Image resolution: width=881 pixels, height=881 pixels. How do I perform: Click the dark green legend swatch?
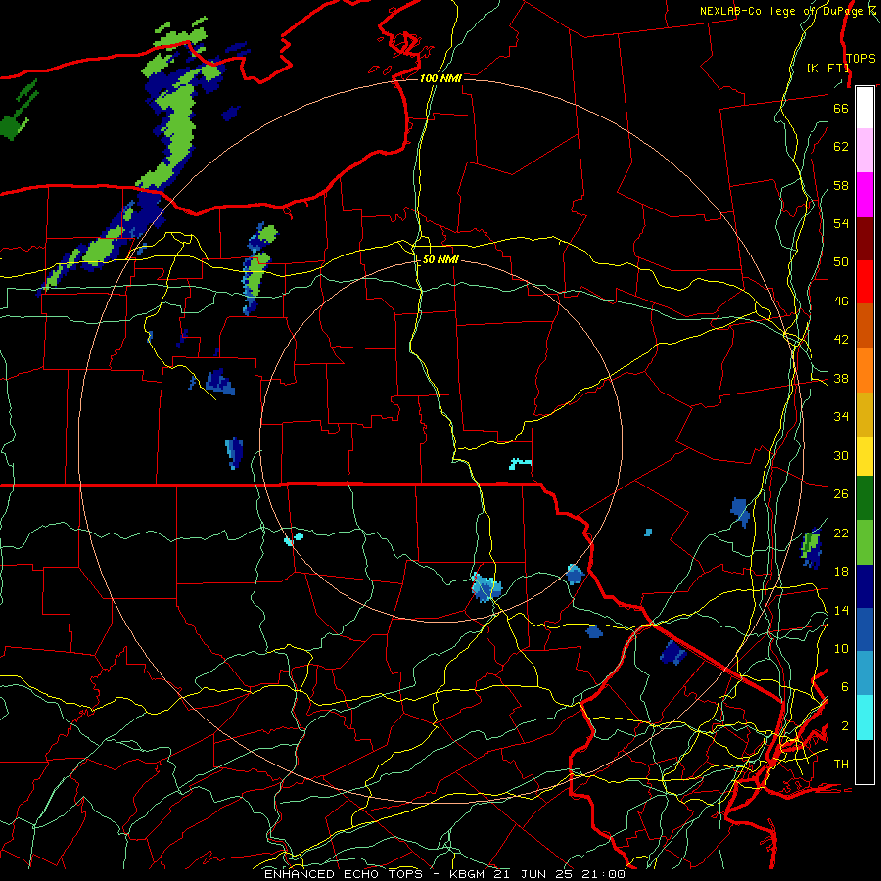pos(864,498)
